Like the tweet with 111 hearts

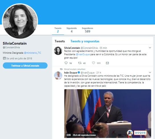pos(93,63)
